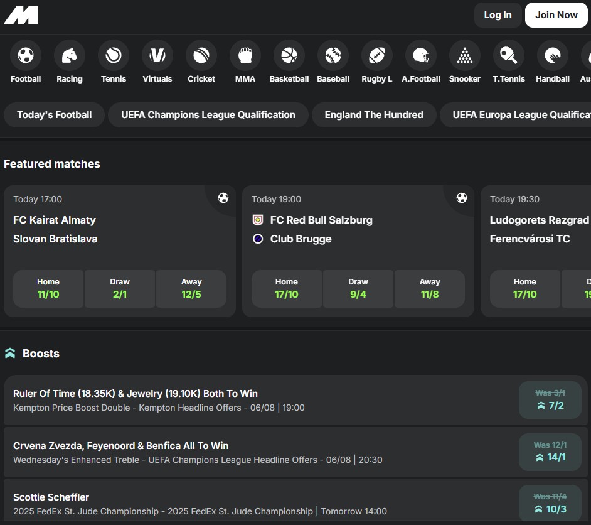Select Draw 2/1 for Kairat vs Slovan

tap(120, 288)
